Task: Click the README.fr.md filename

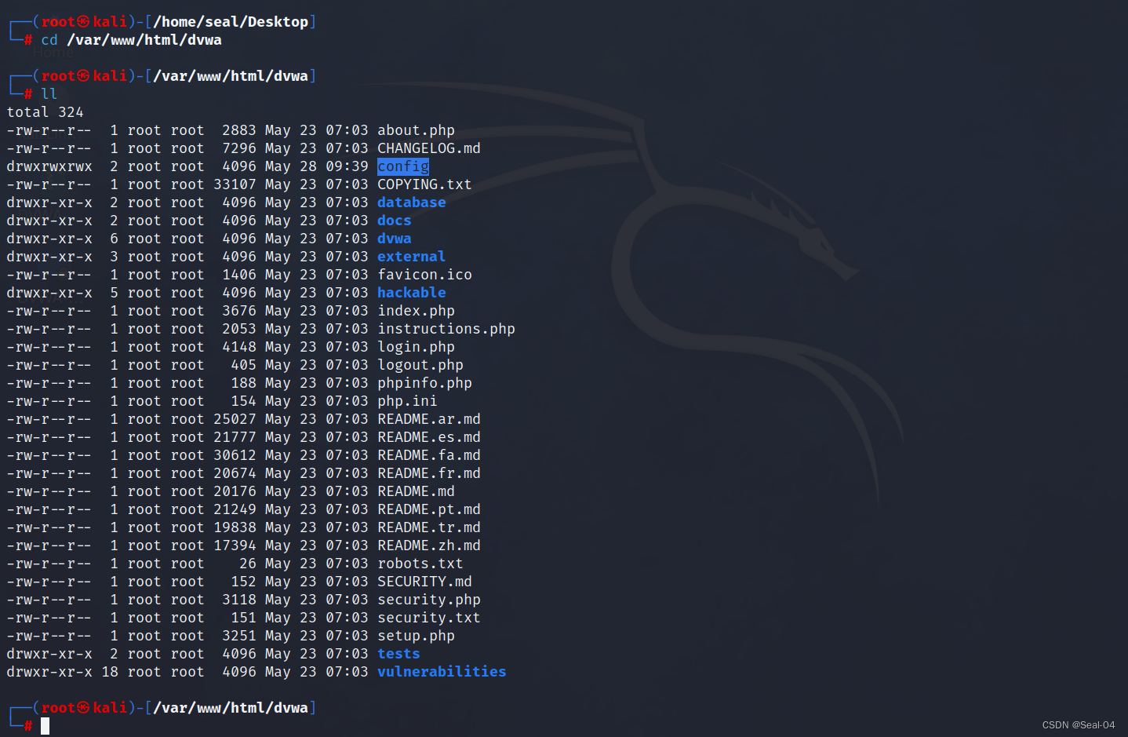Action: 428,473
